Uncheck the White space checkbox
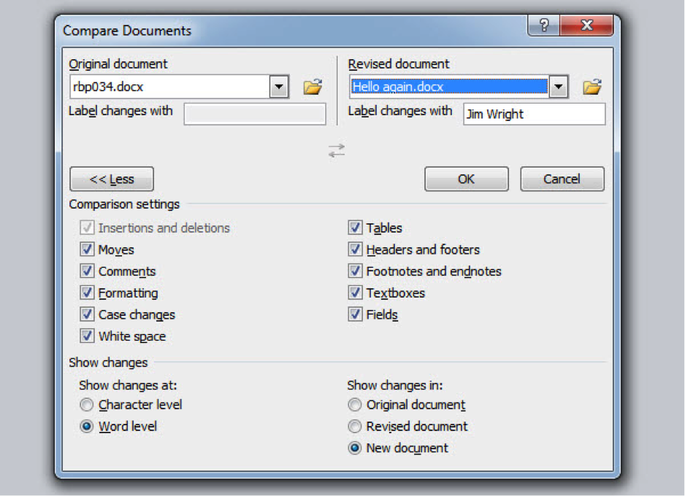Viewport: 685px width, 496px height. (x=87, y=336)
